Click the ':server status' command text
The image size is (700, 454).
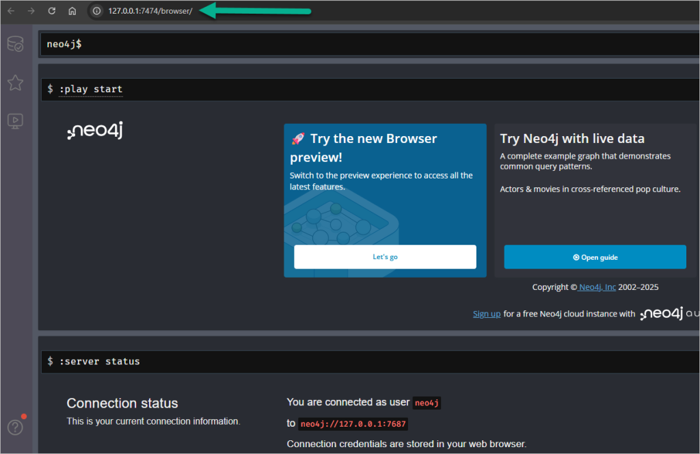pyautogui.click(x=100, y=361)
